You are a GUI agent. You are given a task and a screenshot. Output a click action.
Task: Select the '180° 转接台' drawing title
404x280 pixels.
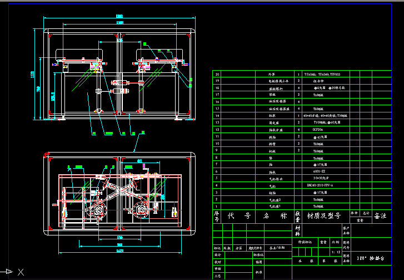click(371, 258)
